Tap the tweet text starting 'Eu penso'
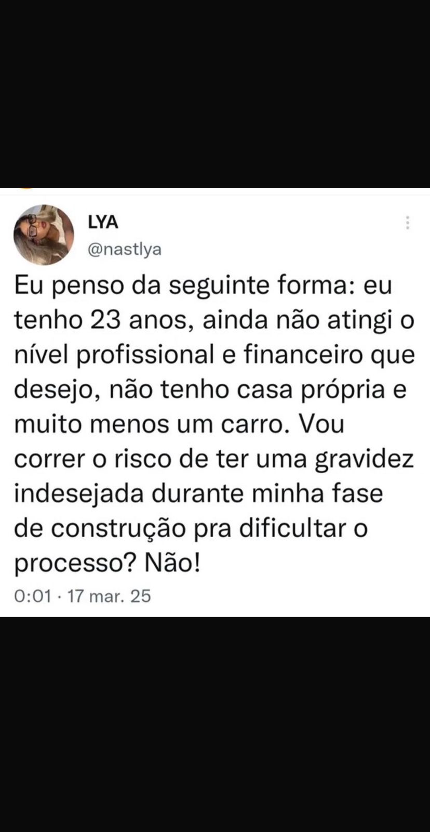 pyautogui.click(x=214, y=424)
